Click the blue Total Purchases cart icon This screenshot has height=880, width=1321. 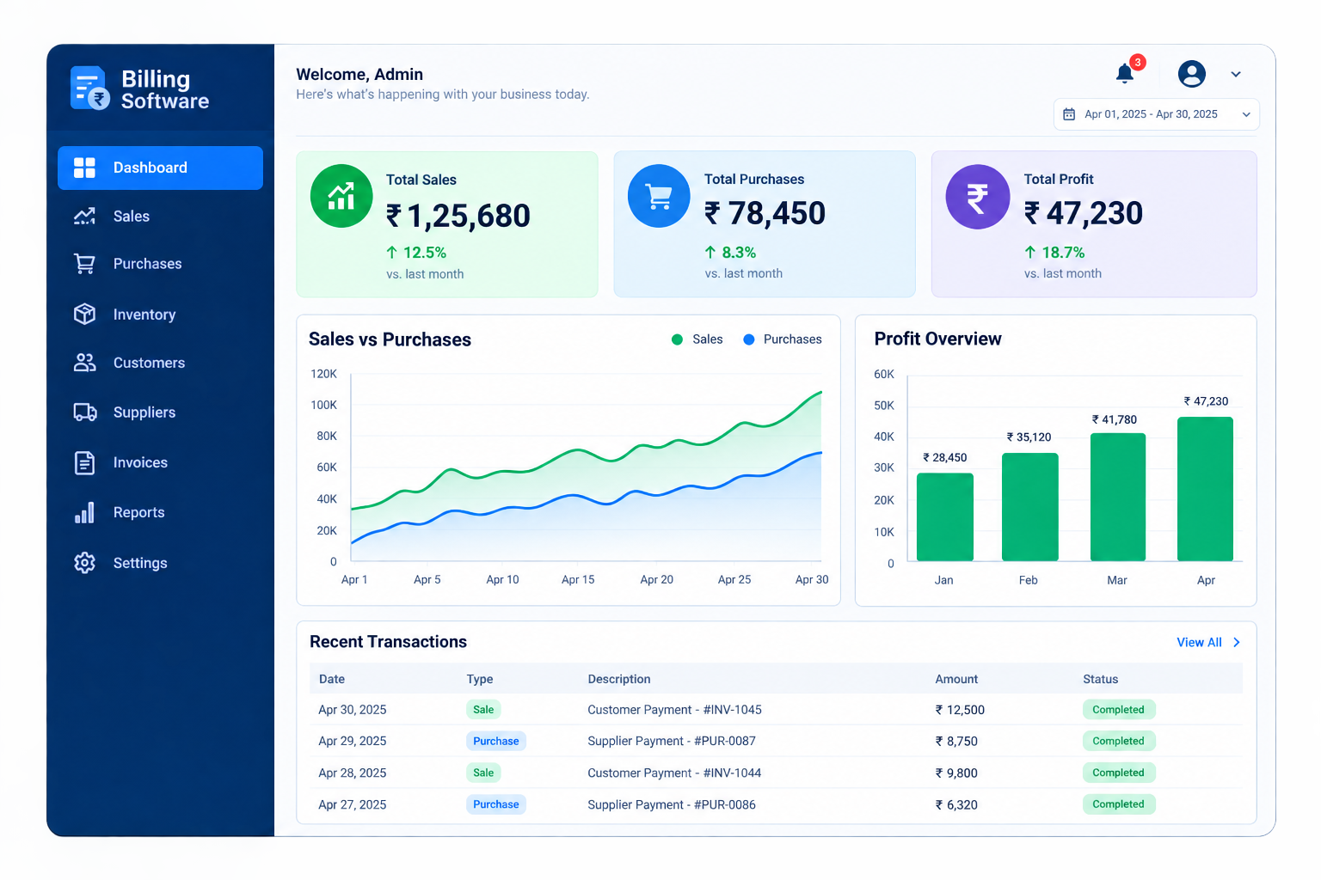(x=659, y=196)
